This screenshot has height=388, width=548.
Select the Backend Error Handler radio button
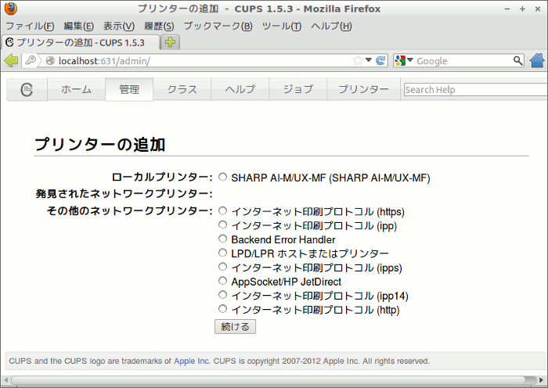tap(223, 239)
